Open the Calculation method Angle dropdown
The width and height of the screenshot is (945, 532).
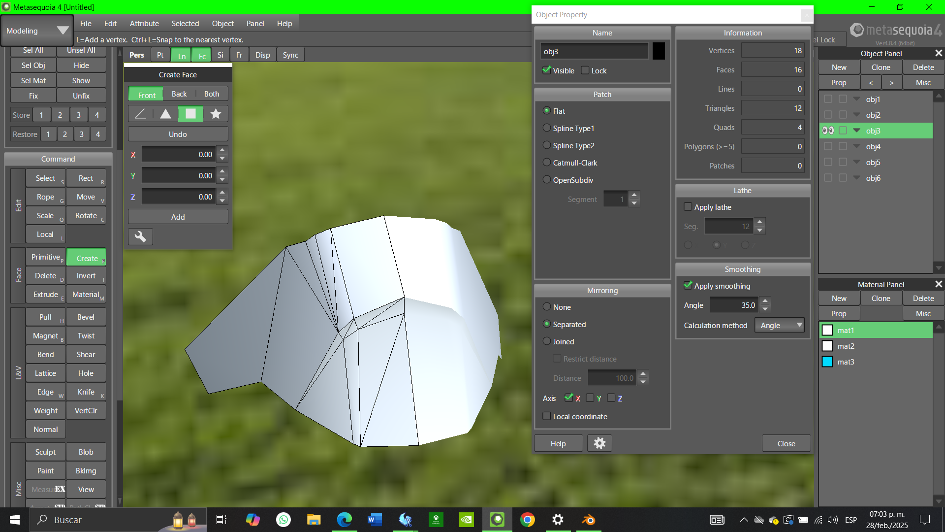tap(780, 325)
